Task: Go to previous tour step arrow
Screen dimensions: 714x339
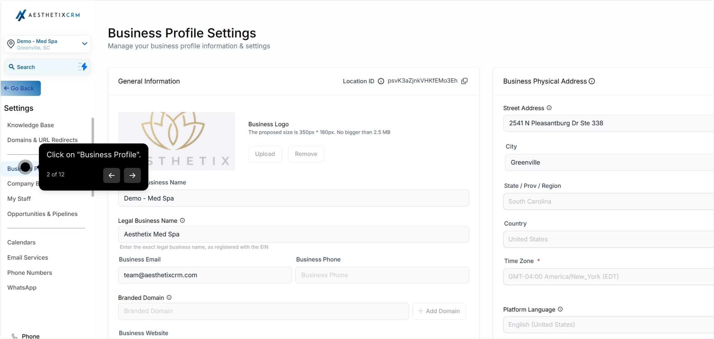Action: click(x=112, y=175)
